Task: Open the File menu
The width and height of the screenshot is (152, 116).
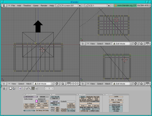Action: tap(13, 5)
